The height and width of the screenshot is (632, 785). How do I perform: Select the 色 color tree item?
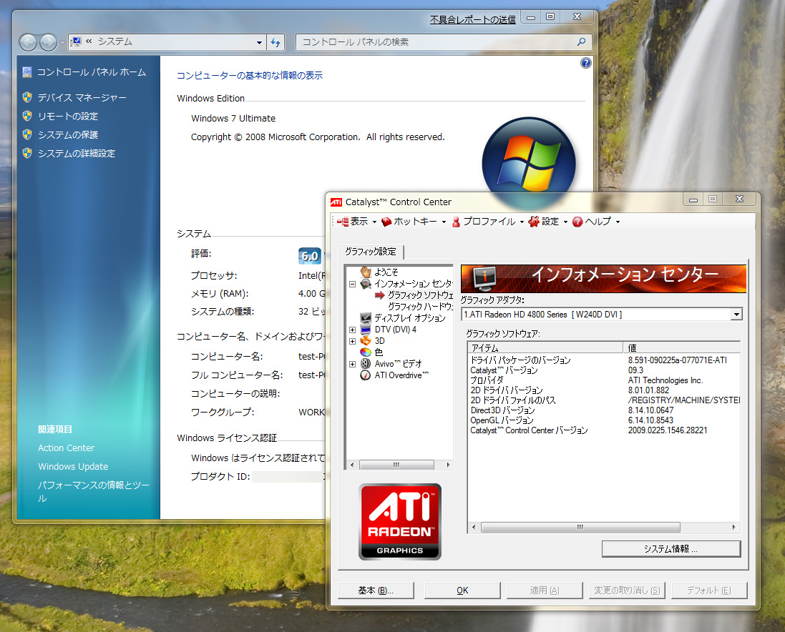[x=379, y=352]
